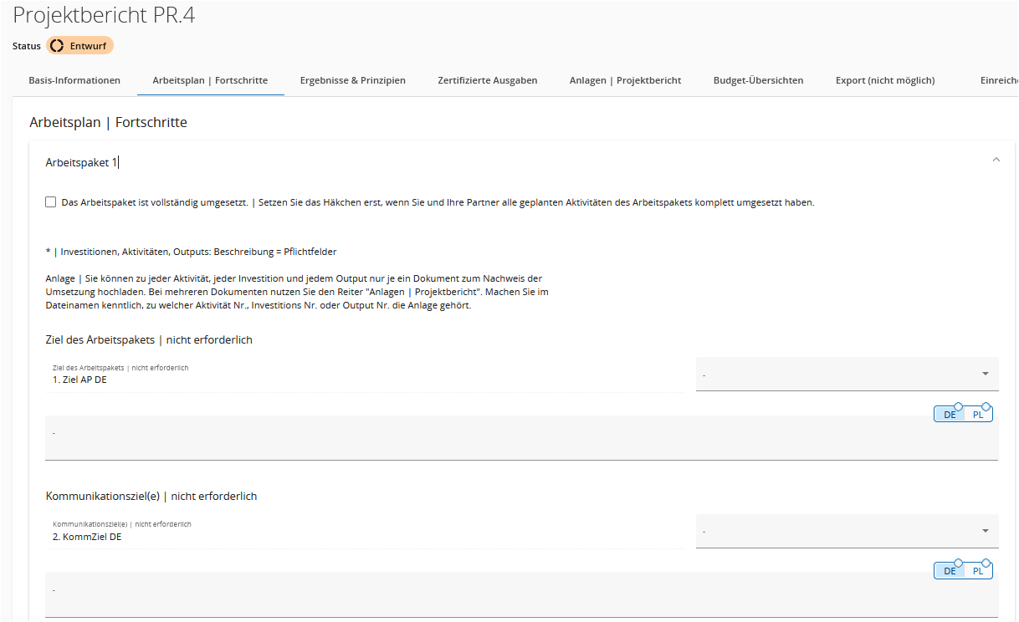1019x622 pixels.
Task: Open the Anlagen | Projektbericht tab
Action: pyautogui.click(x=625, y=80)
